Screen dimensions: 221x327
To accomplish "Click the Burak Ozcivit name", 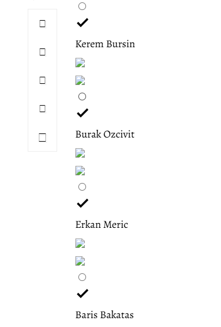I will (x=105, y=135).
